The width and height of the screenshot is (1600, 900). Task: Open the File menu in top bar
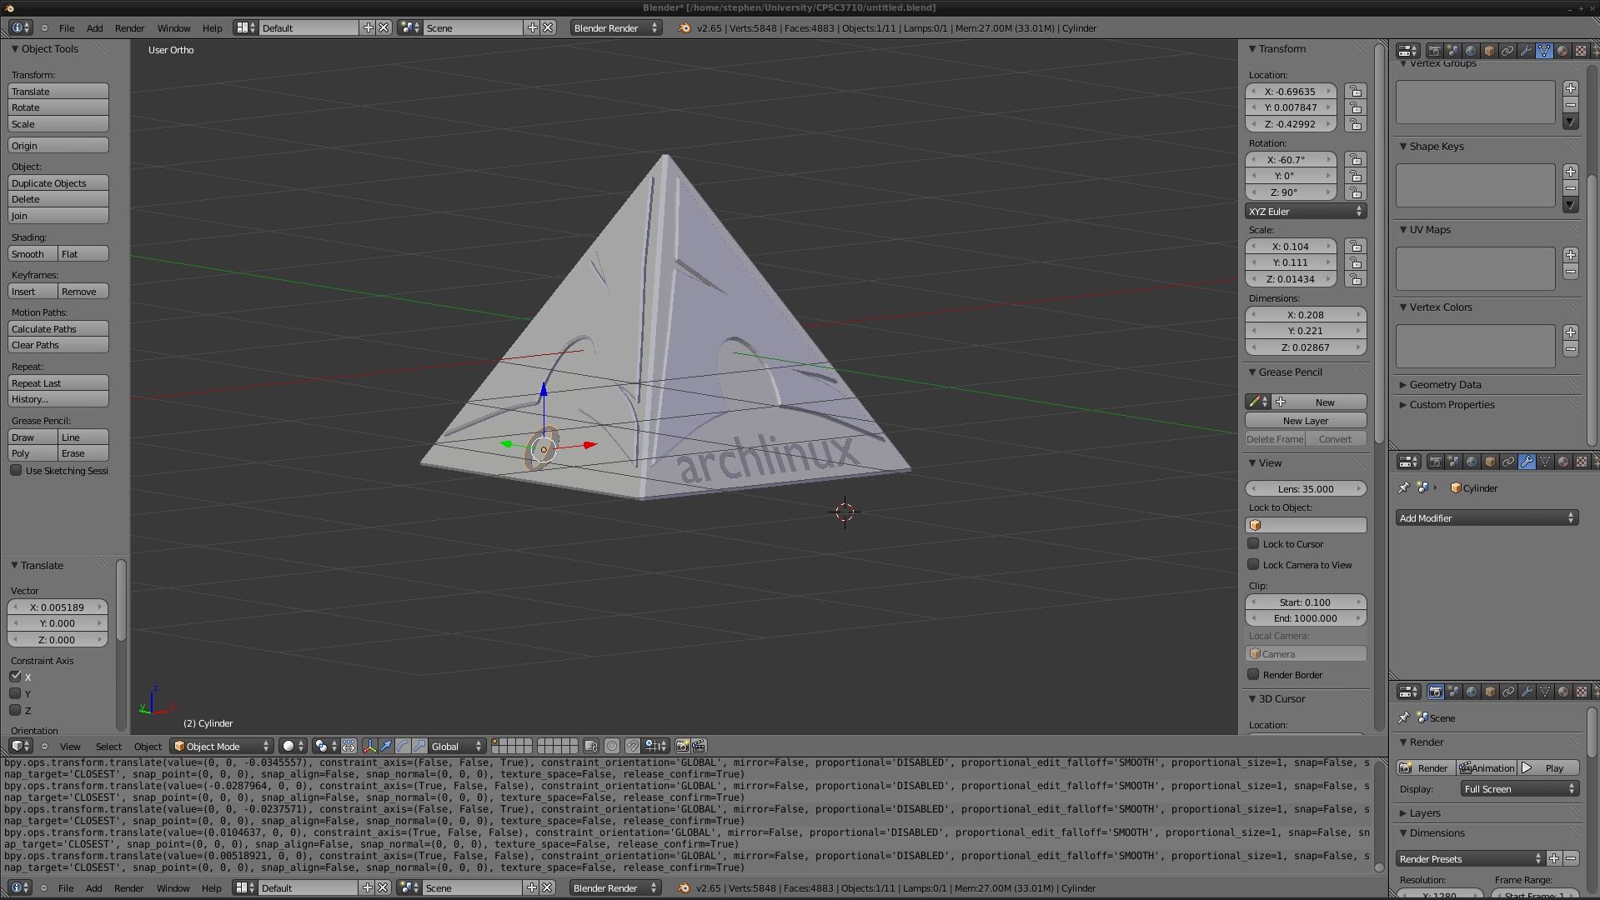67,27
